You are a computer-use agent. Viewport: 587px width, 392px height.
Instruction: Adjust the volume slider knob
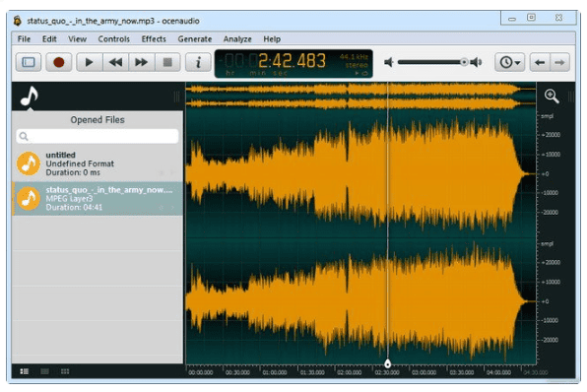point(464,62)
